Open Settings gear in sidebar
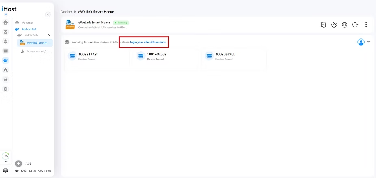Viewport: 376px width, 178px height. click(x=6, y=89)
